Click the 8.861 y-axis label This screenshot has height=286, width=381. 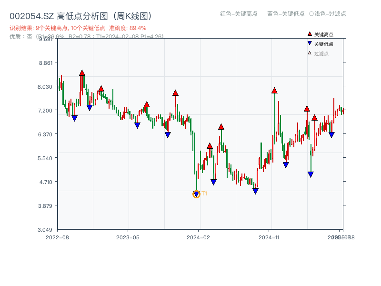(x=46, y=63)
